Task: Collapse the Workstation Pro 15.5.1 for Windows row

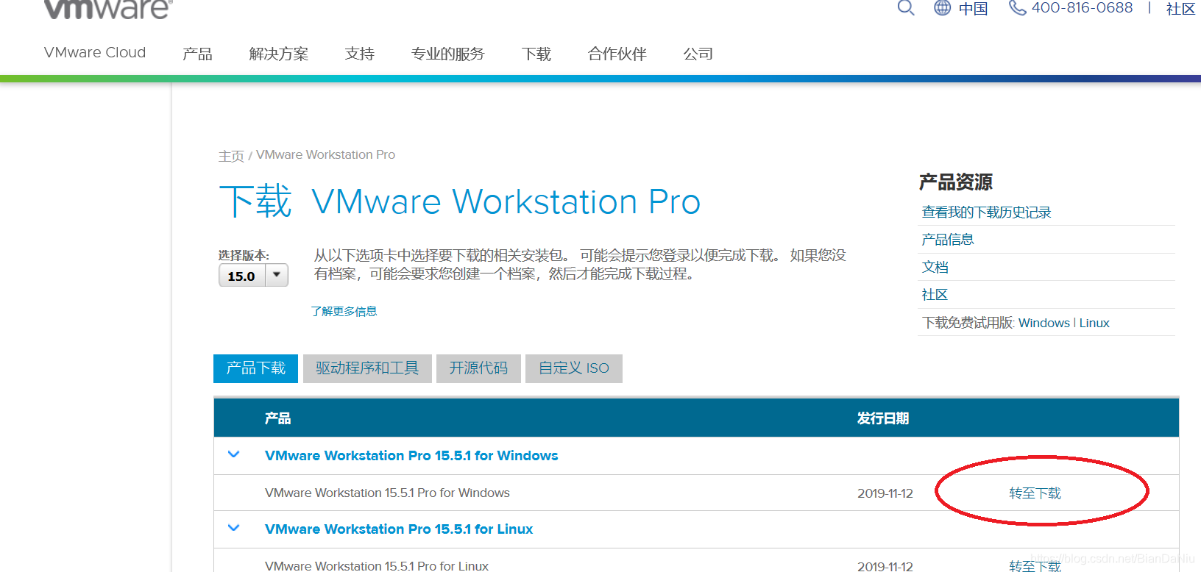Action: pyautogui.click(x=234, y=454)
